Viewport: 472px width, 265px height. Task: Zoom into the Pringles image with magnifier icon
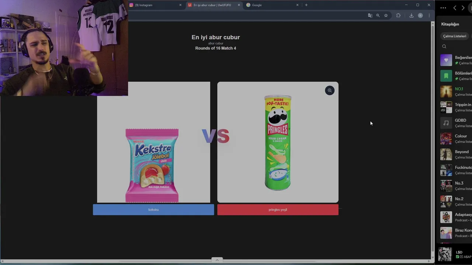pyautogui.click(x=330, y=91)
